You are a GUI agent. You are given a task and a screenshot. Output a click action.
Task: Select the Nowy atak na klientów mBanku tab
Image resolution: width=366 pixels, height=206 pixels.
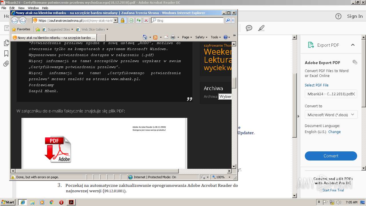(x=54, y=37)
